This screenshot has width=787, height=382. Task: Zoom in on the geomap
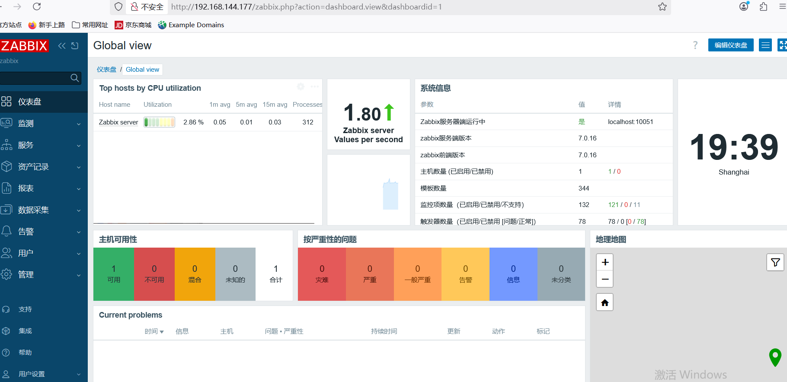(x=605, y=262)
